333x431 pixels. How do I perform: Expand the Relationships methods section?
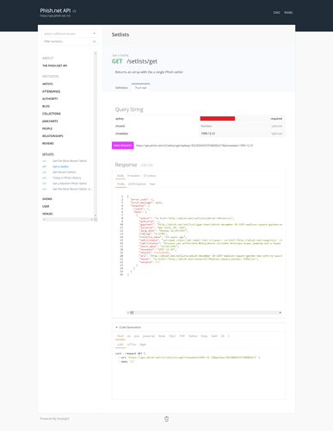click(52, 136)
